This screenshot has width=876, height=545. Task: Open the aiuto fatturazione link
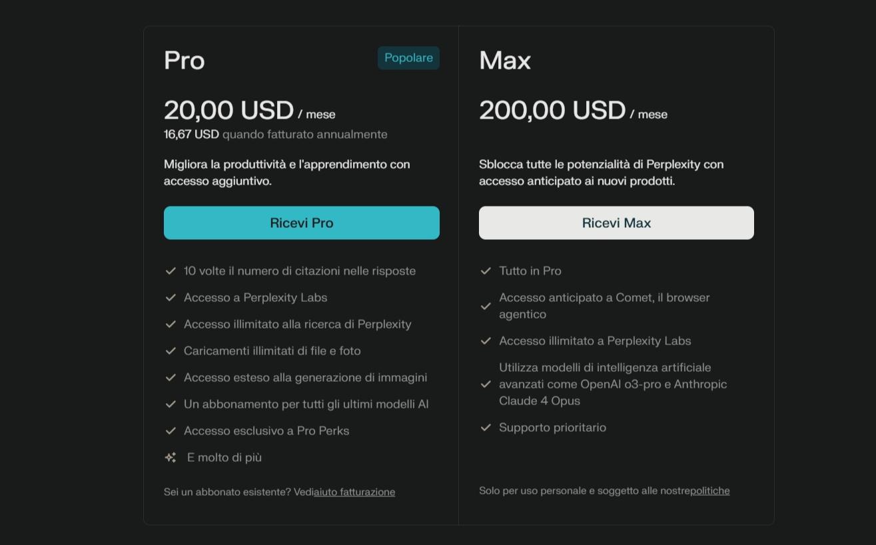354,492
